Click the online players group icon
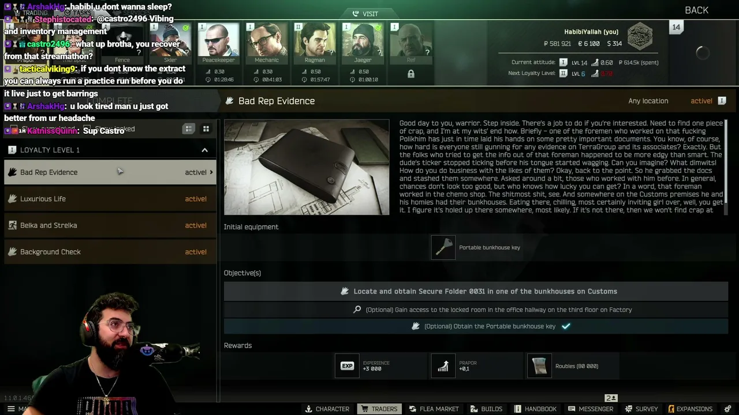 point(611,398)
